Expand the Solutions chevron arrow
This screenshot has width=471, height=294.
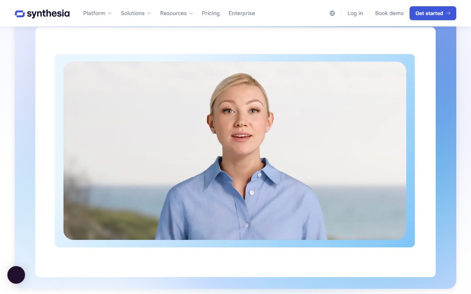pyautogui.click(x=149, y=13)
